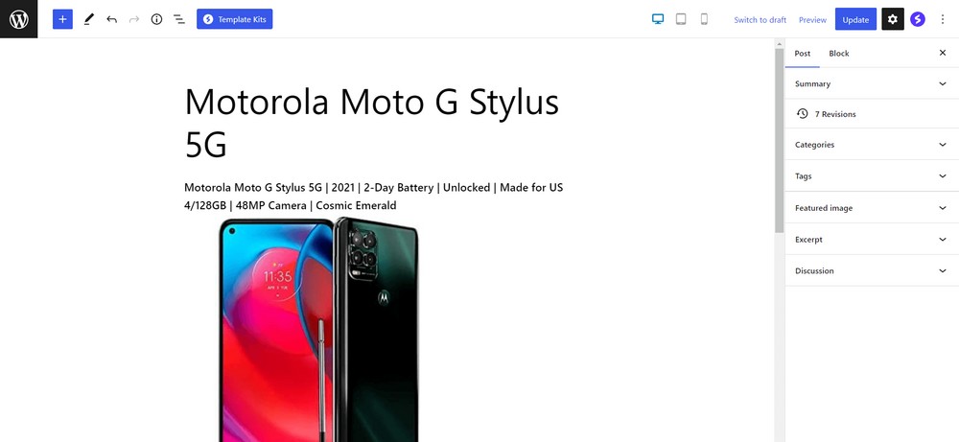This screenshot has width=959, height=442.
Task: Select the Post tab
Action: 803,53
